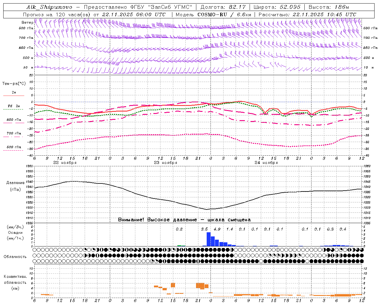The height and width of the screenshot is (303, 379).
Task: Click the 3.5 precipitation total value
Action: click(x=204, y=229)
